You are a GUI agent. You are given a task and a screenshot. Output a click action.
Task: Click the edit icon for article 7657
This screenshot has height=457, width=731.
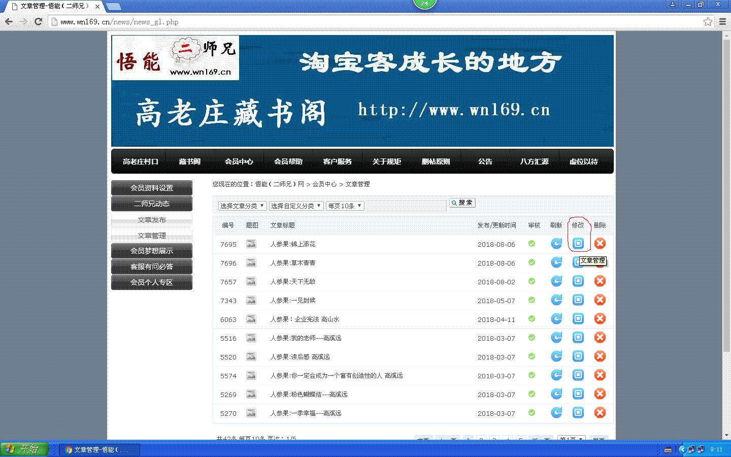578,281
